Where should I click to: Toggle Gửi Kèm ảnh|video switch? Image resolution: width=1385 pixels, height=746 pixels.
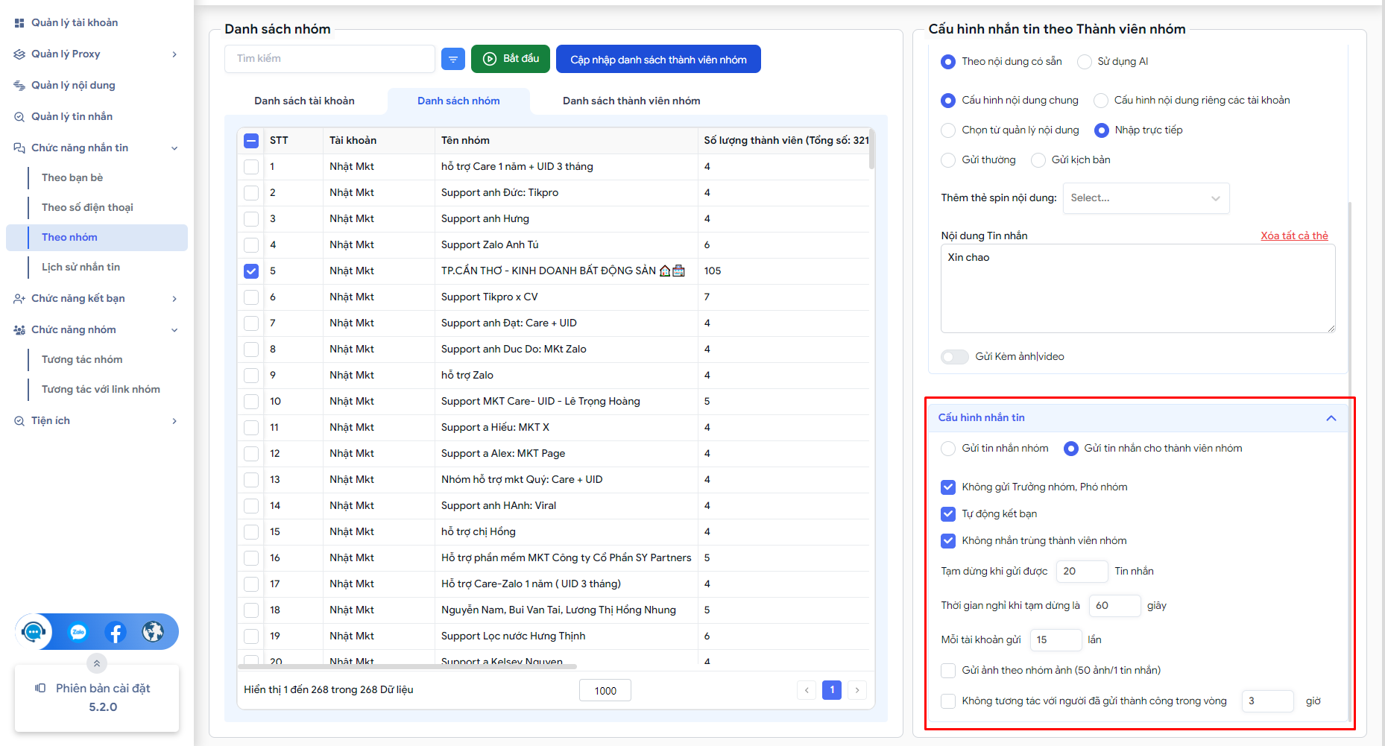[x=954, y=357]
